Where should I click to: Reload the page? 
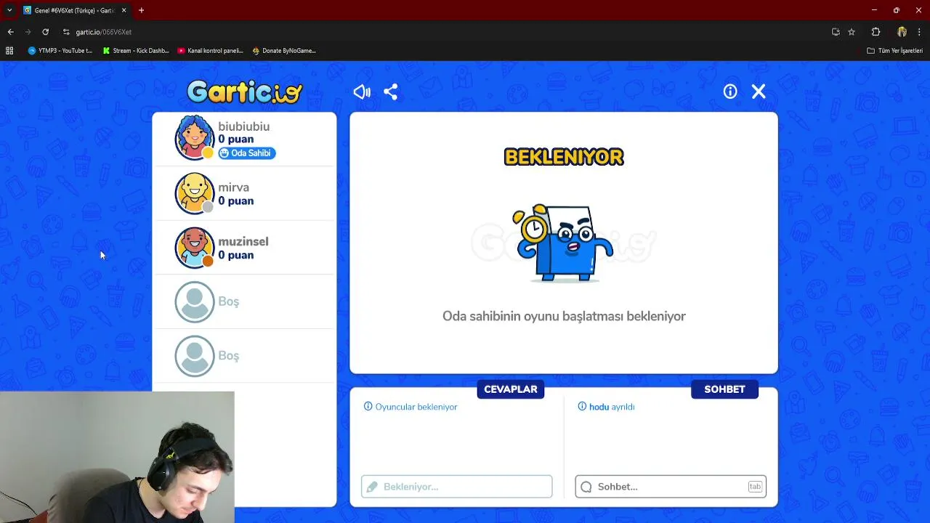pyautogui.click(x=45, y=32)
